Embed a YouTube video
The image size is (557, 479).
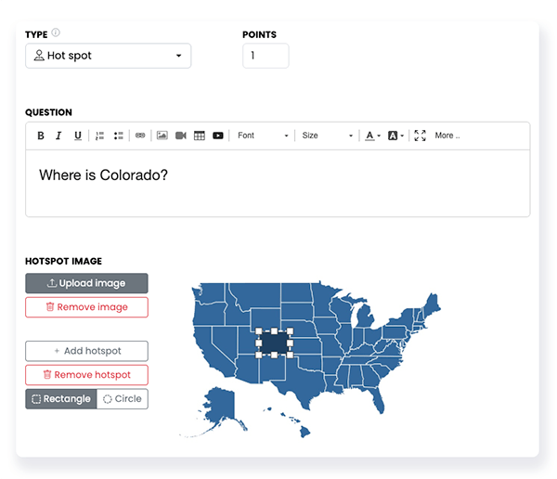(218, 136)
